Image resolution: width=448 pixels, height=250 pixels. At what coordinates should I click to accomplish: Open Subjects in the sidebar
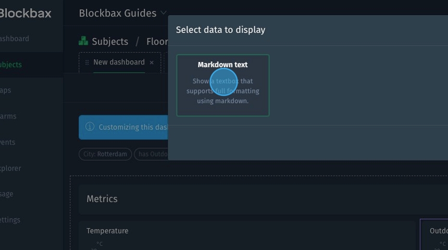(x=11, y=64)
